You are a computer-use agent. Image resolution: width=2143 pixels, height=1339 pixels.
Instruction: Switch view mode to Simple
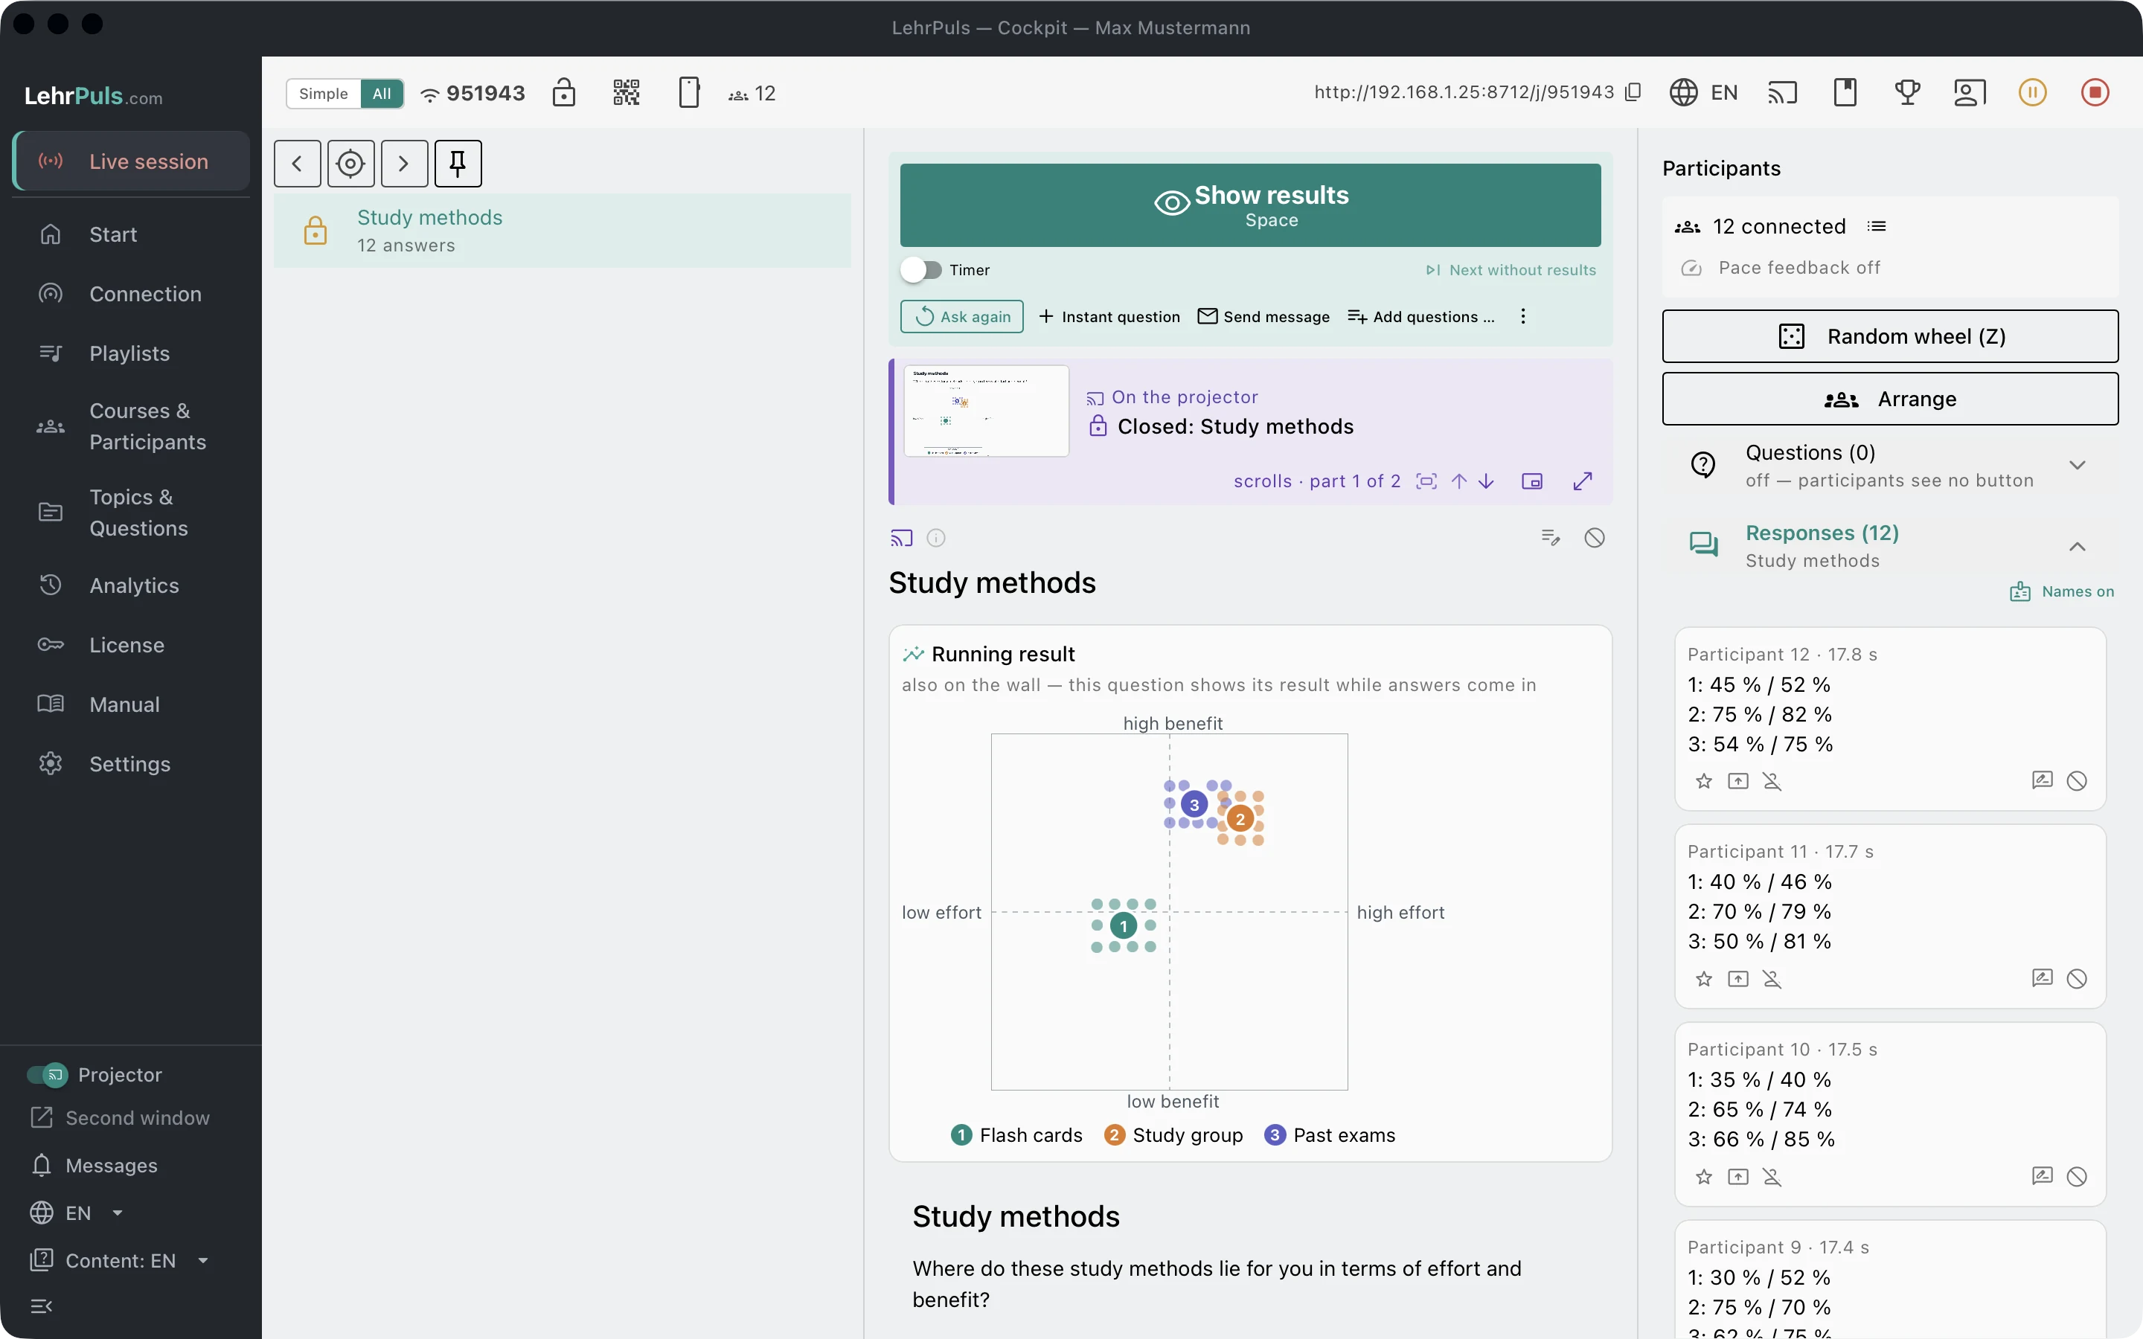(323, 94)
